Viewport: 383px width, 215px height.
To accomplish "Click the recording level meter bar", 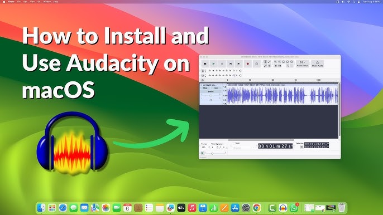I will click(x=224, y=71).
